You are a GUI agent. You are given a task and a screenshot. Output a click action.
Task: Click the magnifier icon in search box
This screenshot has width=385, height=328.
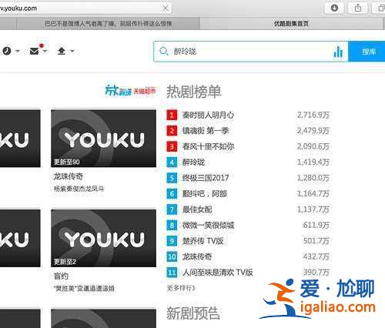click(163, 52)
